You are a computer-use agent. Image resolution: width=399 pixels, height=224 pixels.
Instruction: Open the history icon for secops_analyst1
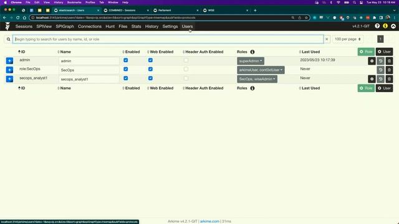(x=381, y=79)
